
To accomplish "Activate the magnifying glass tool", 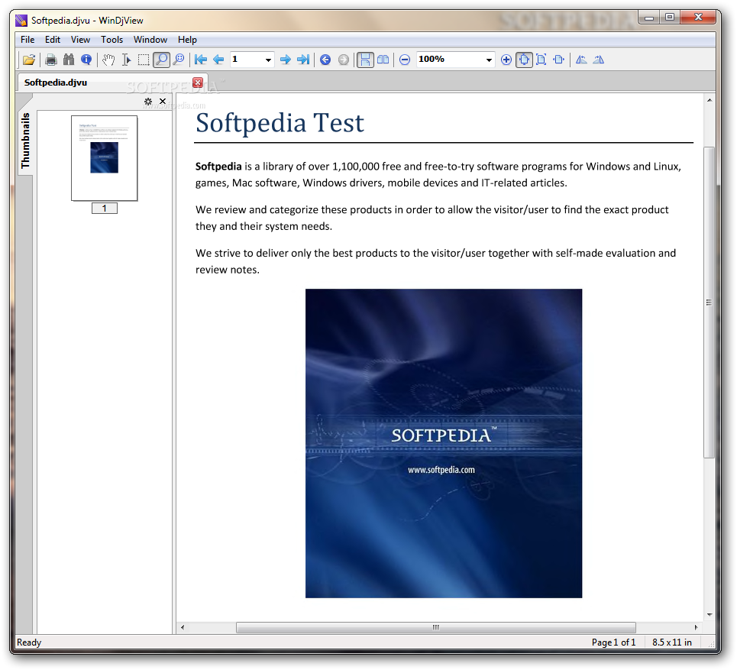I will [161, 60].
